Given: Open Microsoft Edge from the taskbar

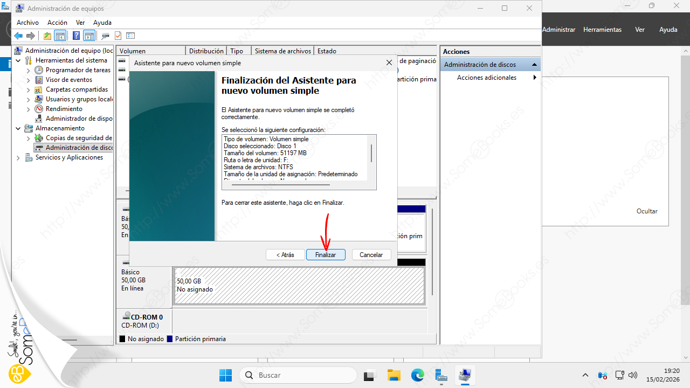Looking at the screenshot, I should click(x=418, y=375).
